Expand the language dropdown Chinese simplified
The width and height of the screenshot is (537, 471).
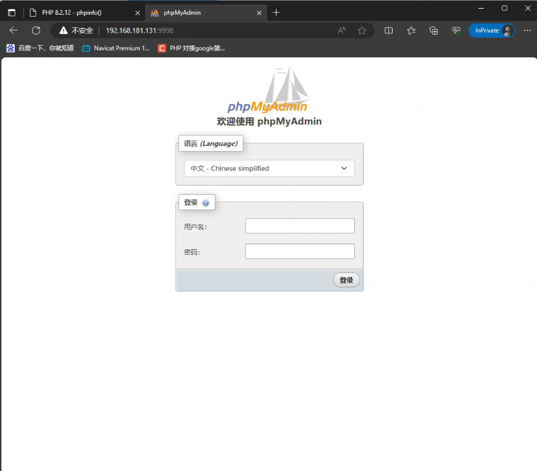269,168
